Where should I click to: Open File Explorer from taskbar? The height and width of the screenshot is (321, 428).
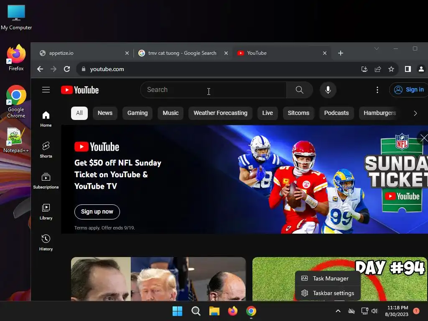coord(214,311)
